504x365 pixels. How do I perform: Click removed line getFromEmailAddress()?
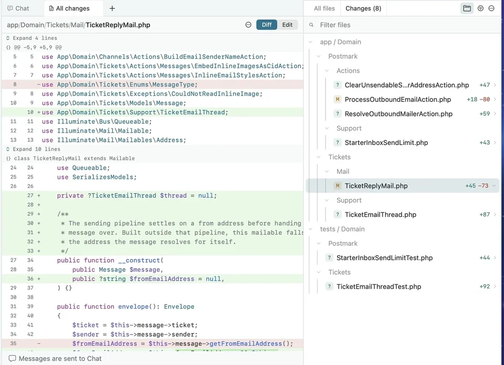click(x=152, y=343)
